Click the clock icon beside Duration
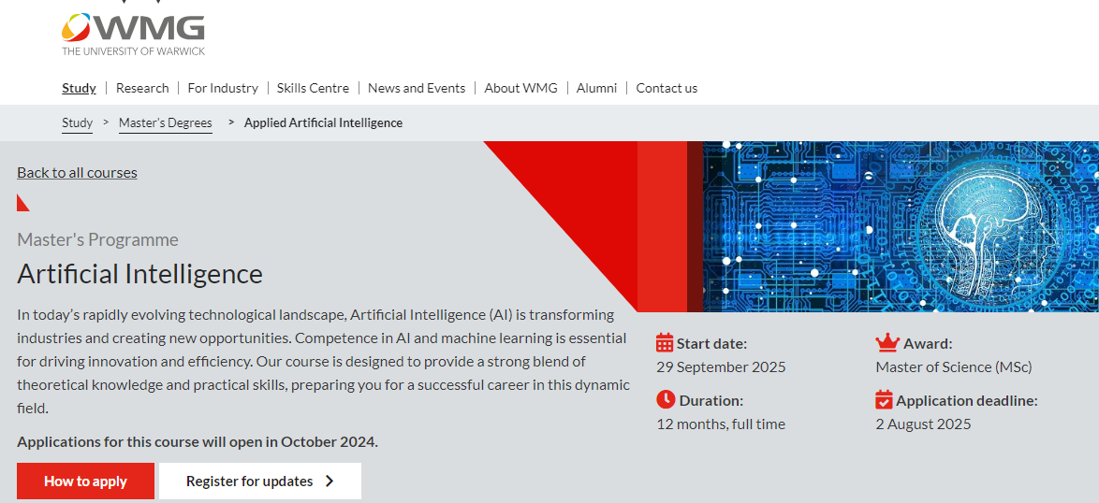1099x503 pixels. 666,399
